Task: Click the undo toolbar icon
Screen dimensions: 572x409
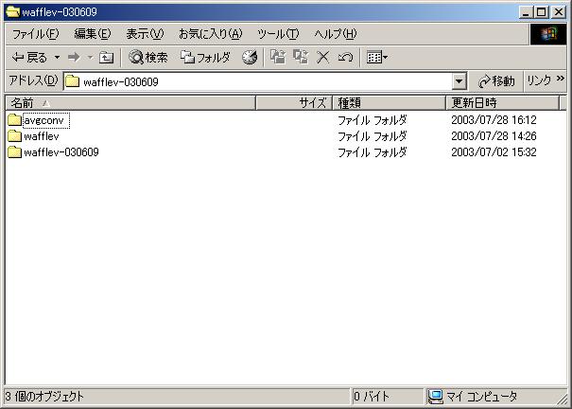Action: 345,58
